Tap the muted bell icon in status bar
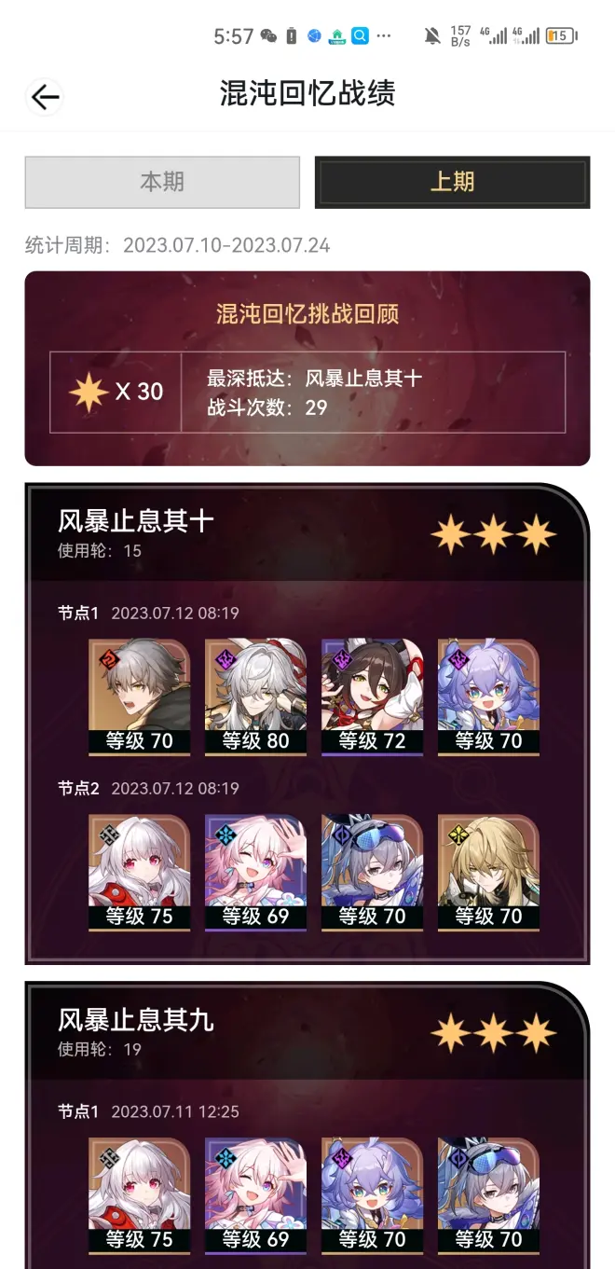 pyautogui.click(x=432, y=36)
